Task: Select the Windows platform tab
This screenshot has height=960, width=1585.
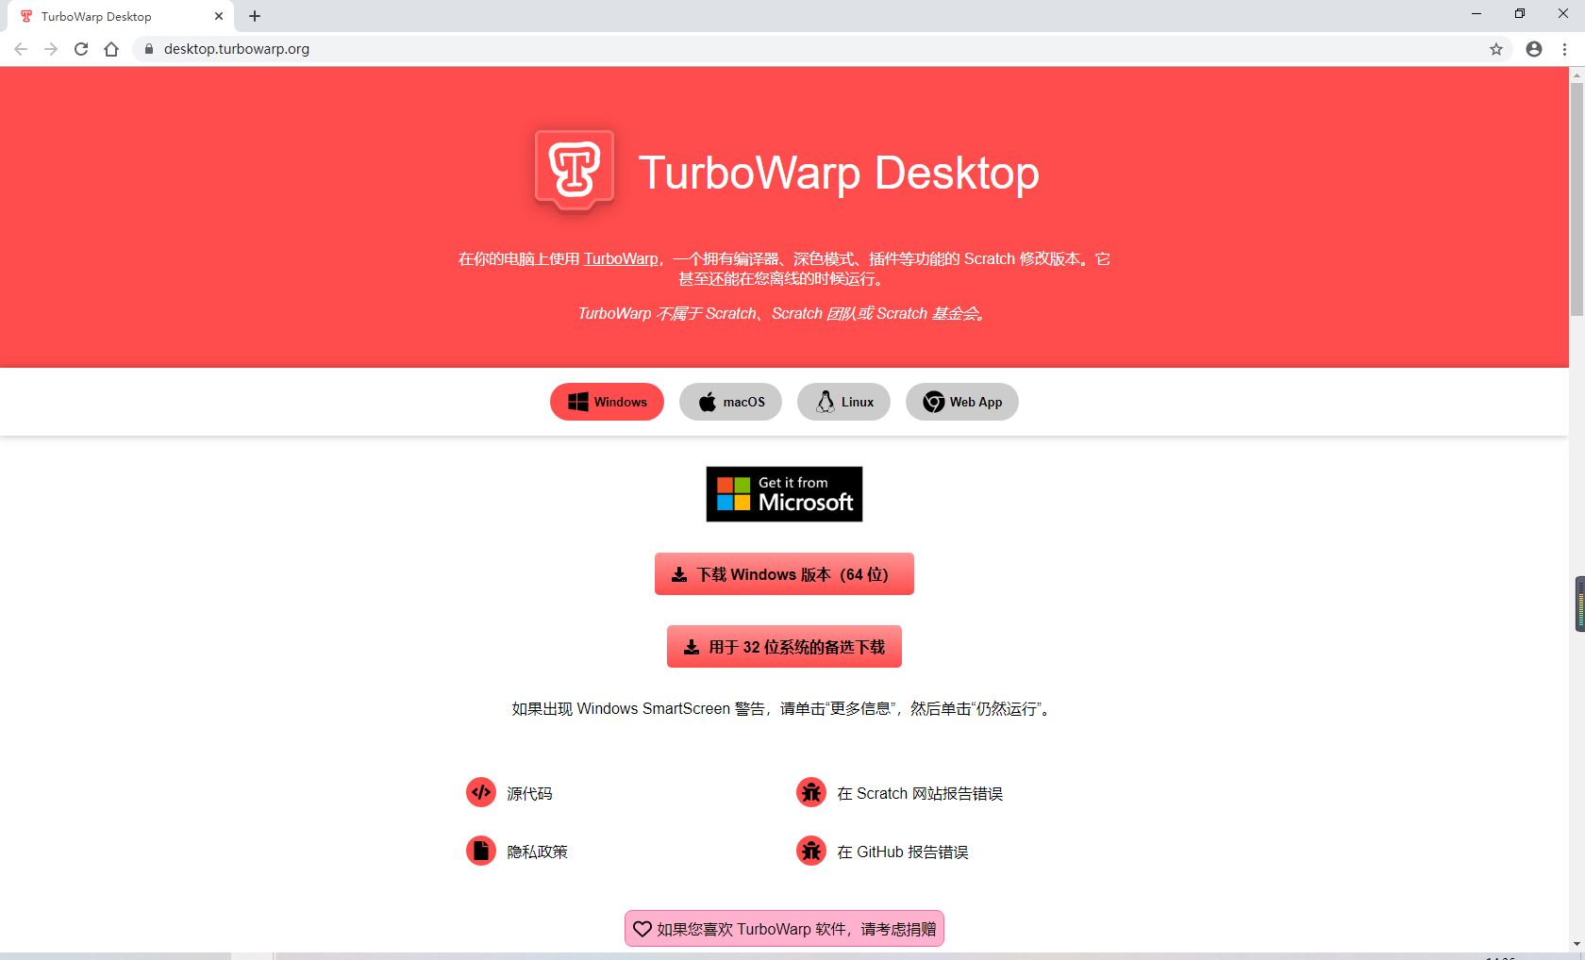Action: click(607, 402)
